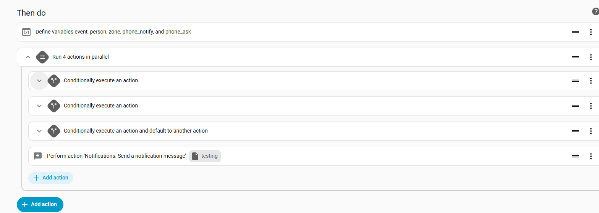Collapse the Run 4 actions in parallel block

pyautogui.click(x=28, y=57)
